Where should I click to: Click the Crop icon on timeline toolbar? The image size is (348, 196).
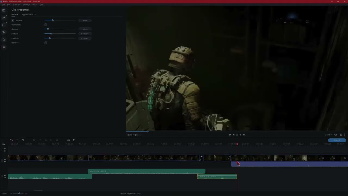(45, 140)
